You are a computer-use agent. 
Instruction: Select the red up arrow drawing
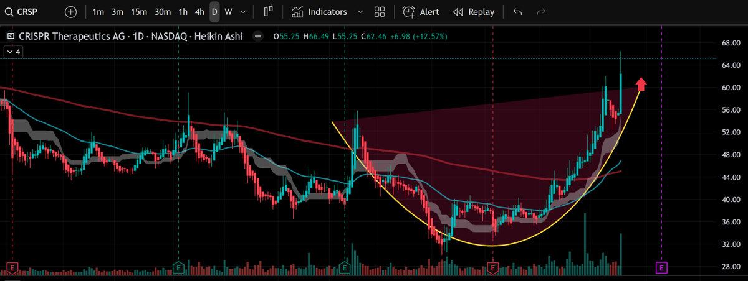(x=641, y=84)
